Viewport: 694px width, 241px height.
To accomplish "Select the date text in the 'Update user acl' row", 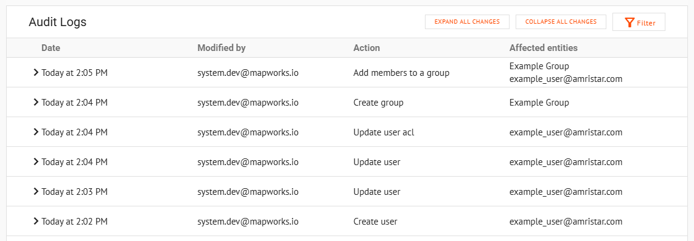I will tap(74, 132).
